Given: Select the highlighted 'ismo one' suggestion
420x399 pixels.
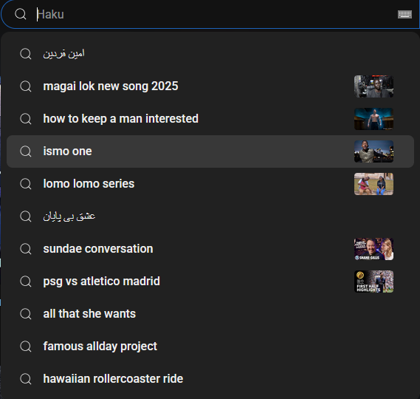Looking at the screenshot, I should click(x=210, y=151).
